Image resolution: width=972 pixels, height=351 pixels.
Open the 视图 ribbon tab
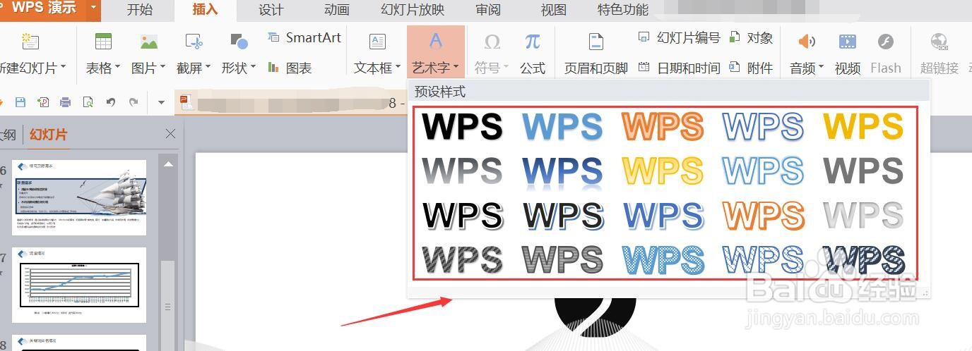click(x=554, y=10)
